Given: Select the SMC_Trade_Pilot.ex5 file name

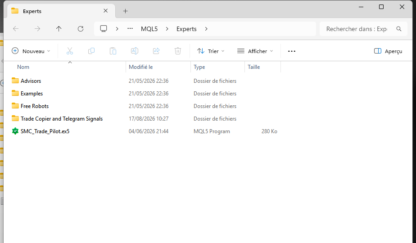Looking at the screenshot, I should tap(45, 131).
